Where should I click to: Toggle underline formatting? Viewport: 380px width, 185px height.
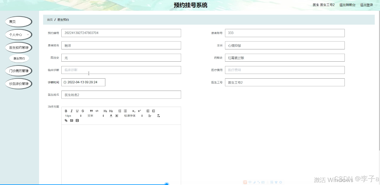click(77, 111)
